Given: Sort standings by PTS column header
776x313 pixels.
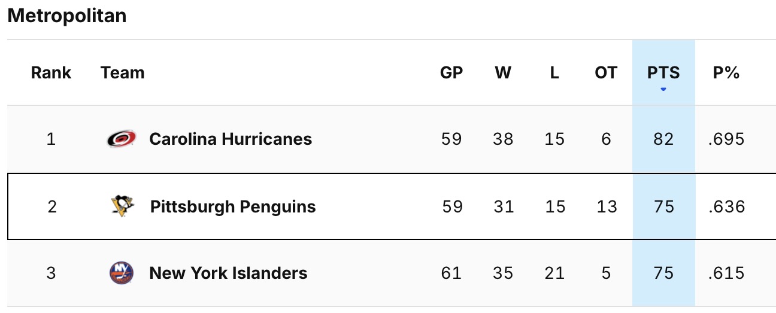Looking at the screenshot, I should [x=663, y=73].
